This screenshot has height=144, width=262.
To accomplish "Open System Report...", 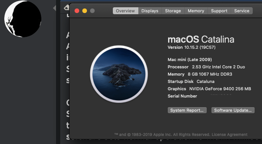I will tap(187, 110).
